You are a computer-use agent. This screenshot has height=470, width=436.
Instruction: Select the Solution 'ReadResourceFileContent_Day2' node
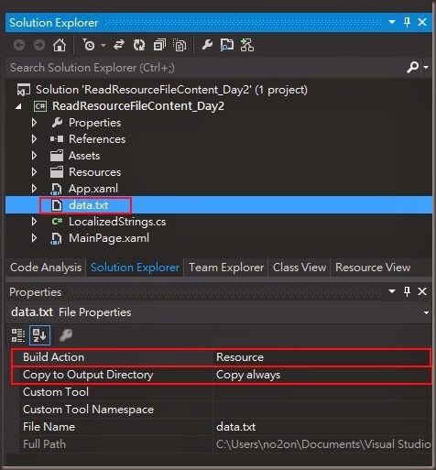(171, 90)
